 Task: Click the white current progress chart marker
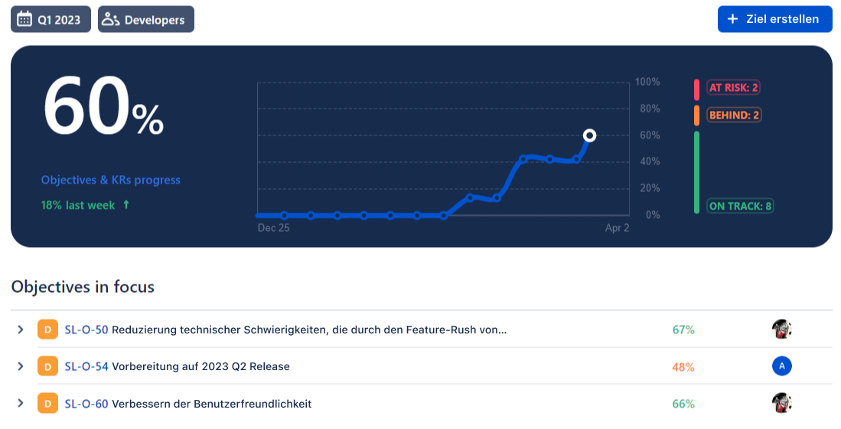click(589, 135)
